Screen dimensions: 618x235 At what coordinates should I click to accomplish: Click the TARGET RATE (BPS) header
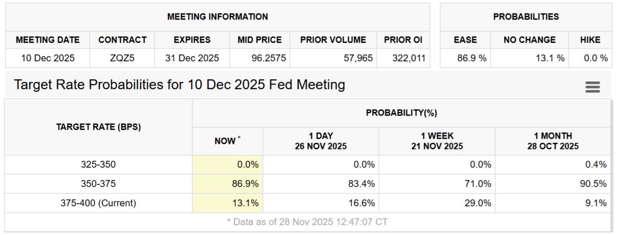coord(98,127)
